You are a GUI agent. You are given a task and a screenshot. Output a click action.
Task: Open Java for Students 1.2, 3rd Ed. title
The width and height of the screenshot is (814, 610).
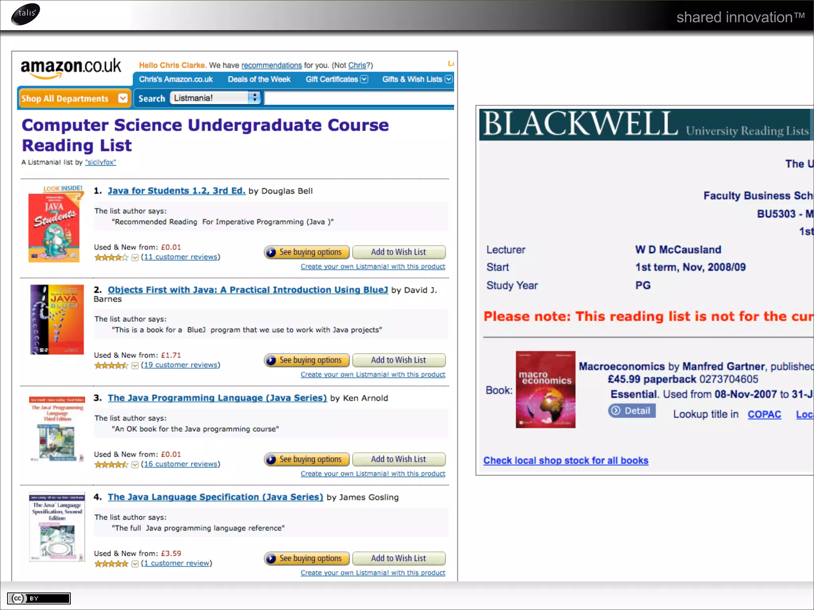pos(176,191)
